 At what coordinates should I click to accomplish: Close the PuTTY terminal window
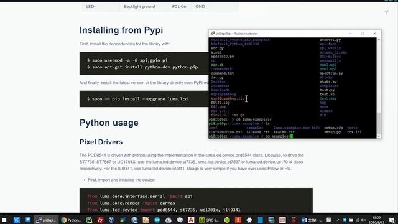(374, 33)
